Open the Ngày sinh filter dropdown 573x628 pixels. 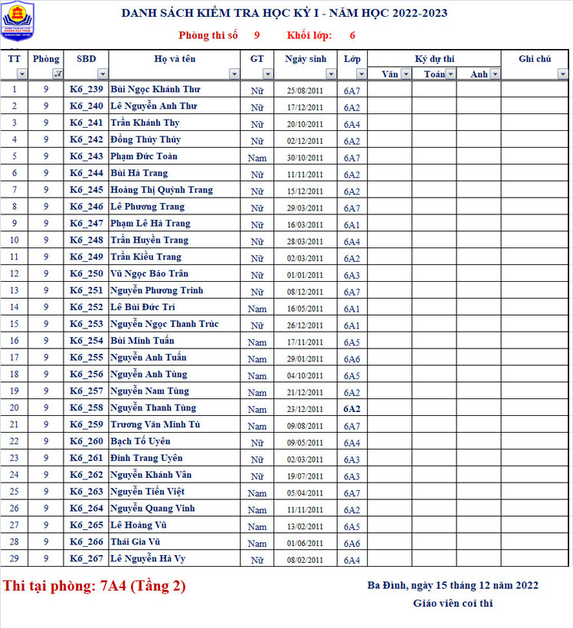click(331, 74)
